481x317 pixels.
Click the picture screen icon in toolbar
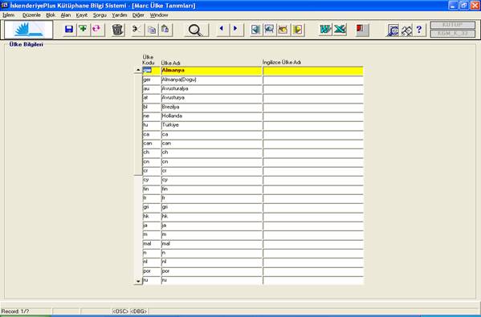click(x=270, y=30)
